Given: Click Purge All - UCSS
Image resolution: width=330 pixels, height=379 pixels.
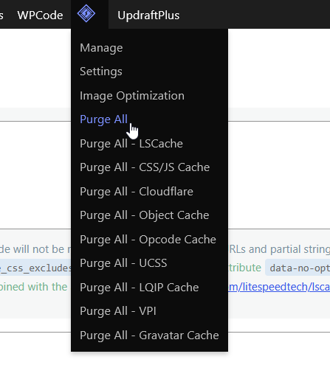Looking at the screenshot, I should [x=123, y=263].
